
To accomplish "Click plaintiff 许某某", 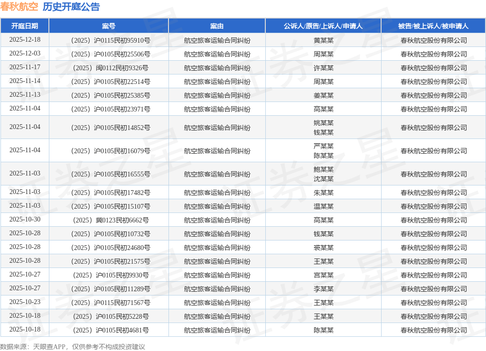I will (x=324, y=68).
